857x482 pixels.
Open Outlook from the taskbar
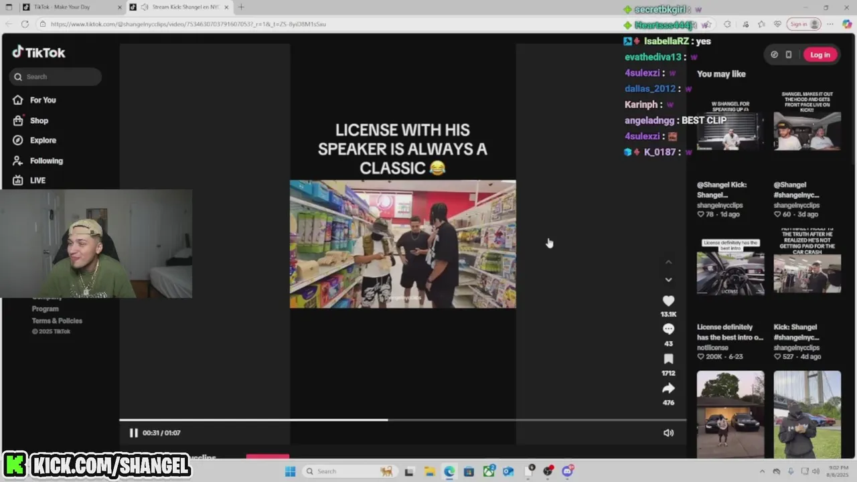tap(508, 471)
